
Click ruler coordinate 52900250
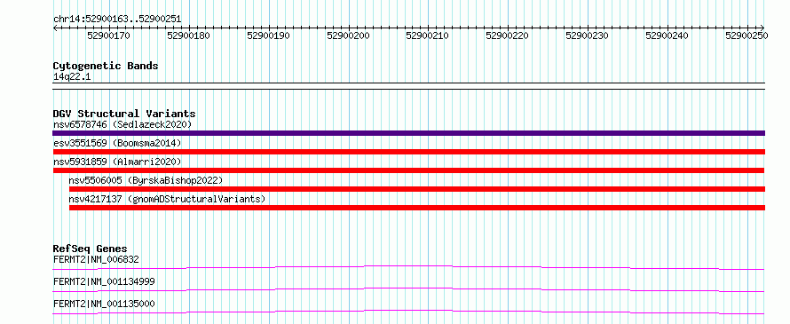pyautogui.click(x=747, y=36)
